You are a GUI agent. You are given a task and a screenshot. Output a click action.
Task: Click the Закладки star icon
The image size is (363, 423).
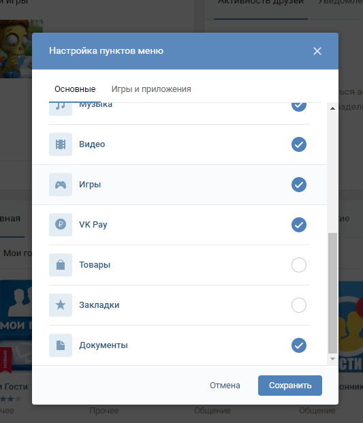[x=61, y=305]
